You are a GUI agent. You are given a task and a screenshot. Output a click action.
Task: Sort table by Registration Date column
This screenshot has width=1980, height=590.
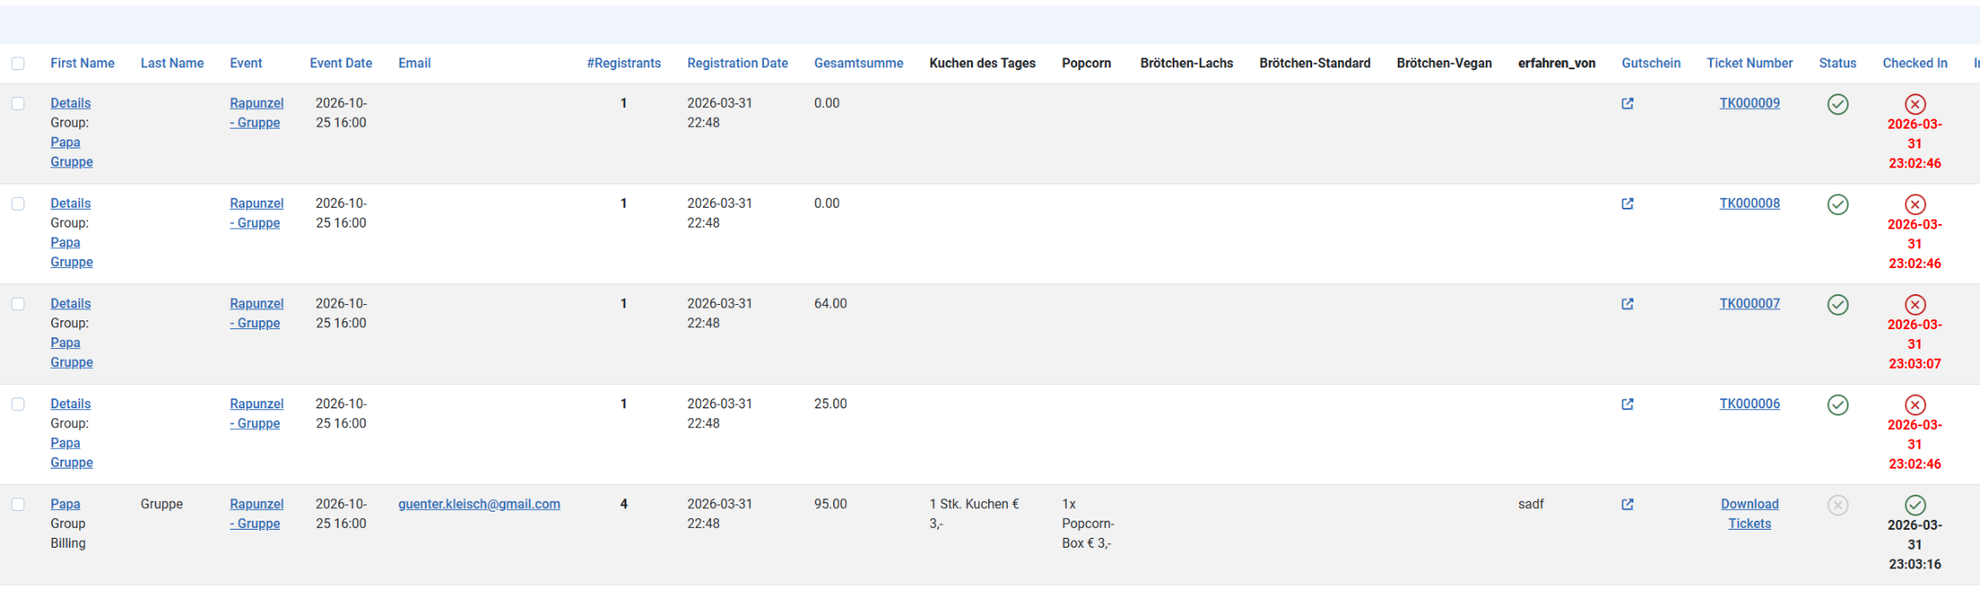737,63
